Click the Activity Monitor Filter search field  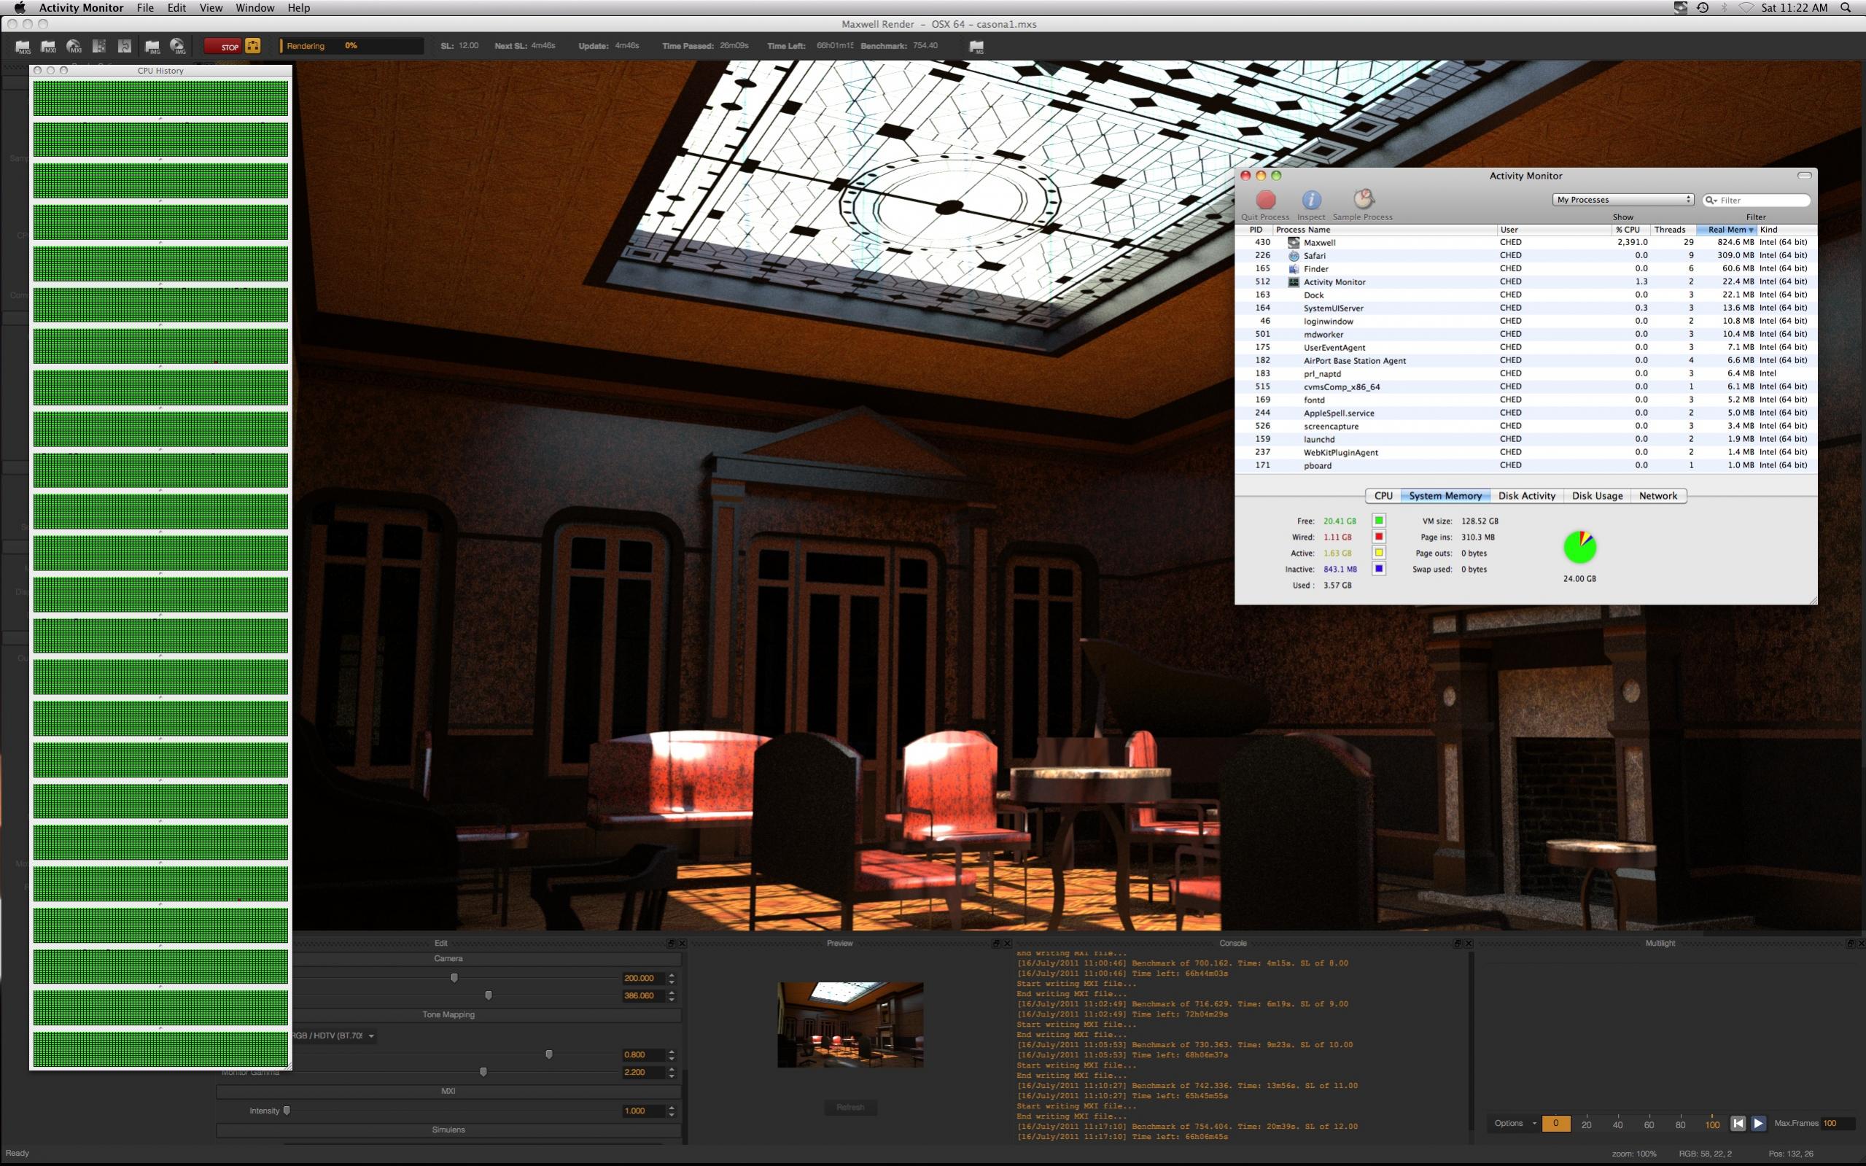coord(1761,201)
